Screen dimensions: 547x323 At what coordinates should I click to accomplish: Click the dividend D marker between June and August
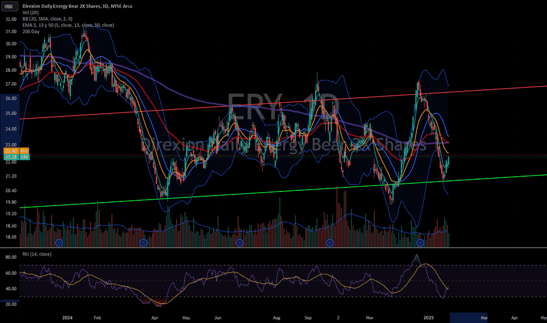(x=239, y=243)
